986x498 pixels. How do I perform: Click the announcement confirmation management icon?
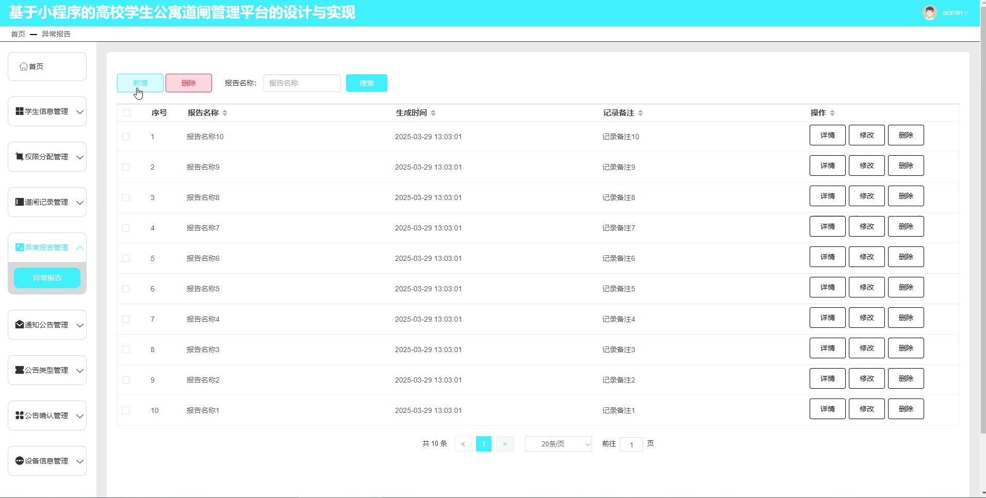pyautogui.click(x=20, y=416)
